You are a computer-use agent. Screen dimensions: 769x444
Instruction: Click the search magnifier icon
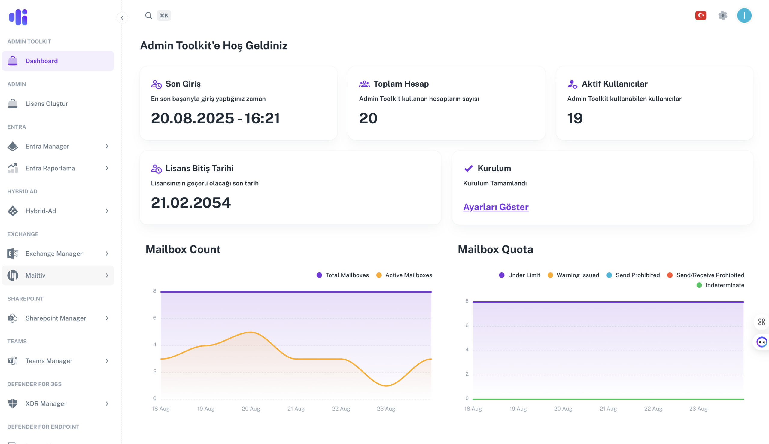pyautogui.click(x=148, y=16)
